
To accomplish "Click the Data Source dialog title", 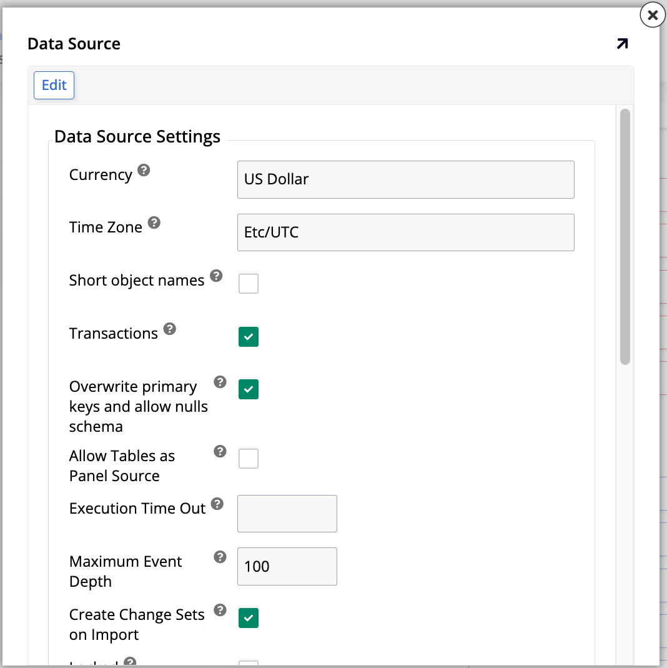I will tap(74, 44).
